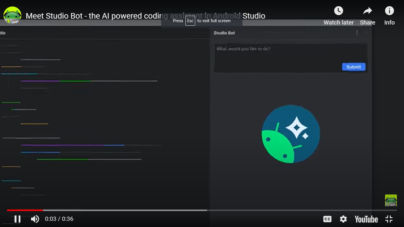Exit full screen mode

[389, 219]
